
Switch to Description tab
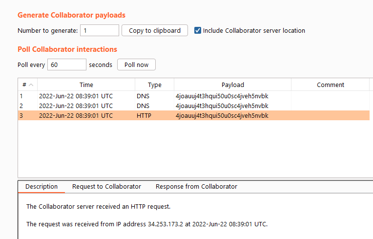tap(41, 187)
